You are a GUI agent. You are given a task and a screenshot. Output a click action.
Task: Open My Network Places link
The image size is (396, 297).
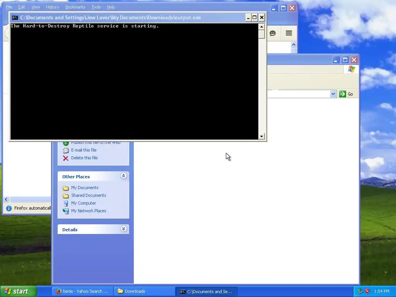[89, 211]
